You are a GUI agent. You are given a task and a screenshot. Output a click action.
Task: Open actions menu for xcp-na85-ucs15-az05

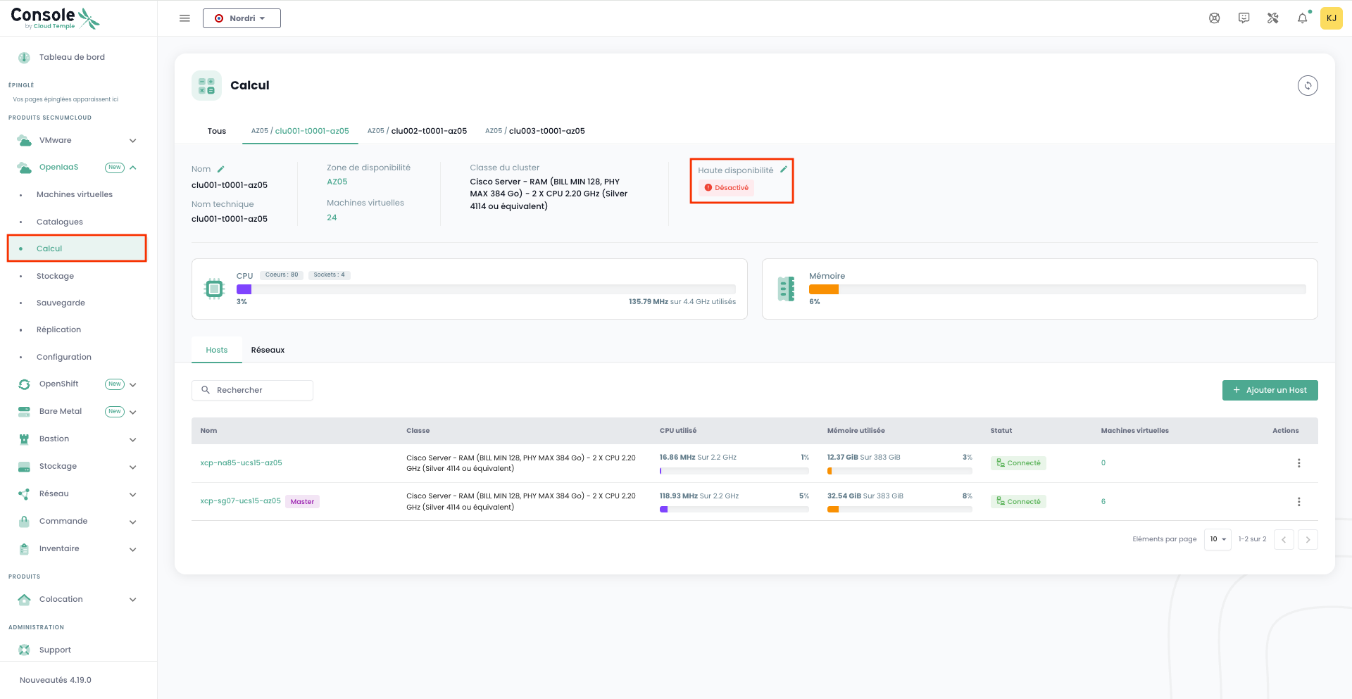[x=1298, y=463]
